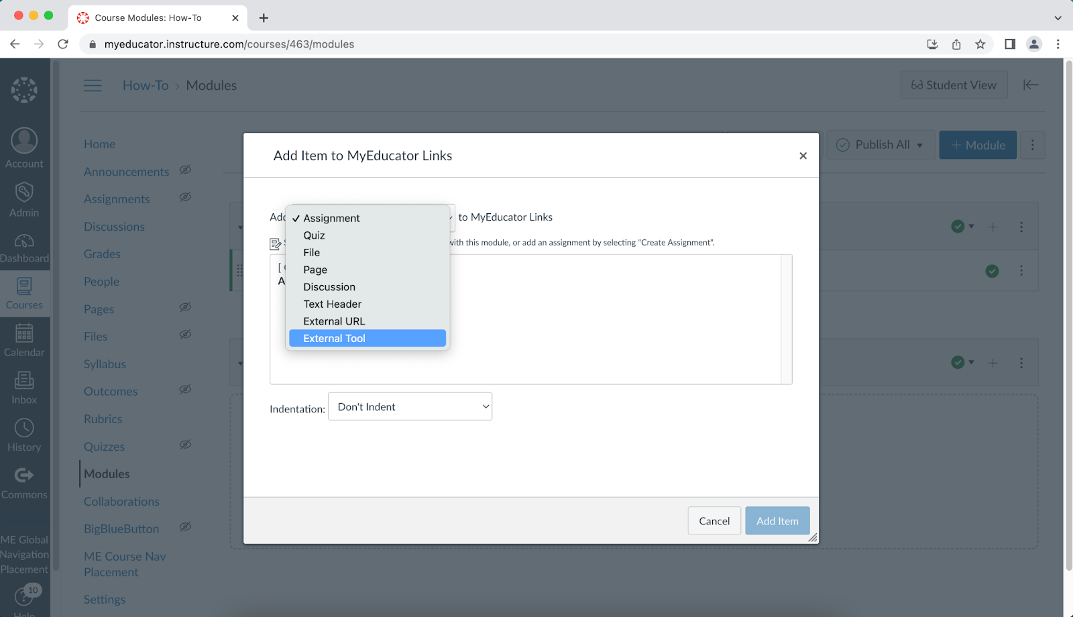
Task: Go to Dashboard in global navigation
Action: click(24, 248)
